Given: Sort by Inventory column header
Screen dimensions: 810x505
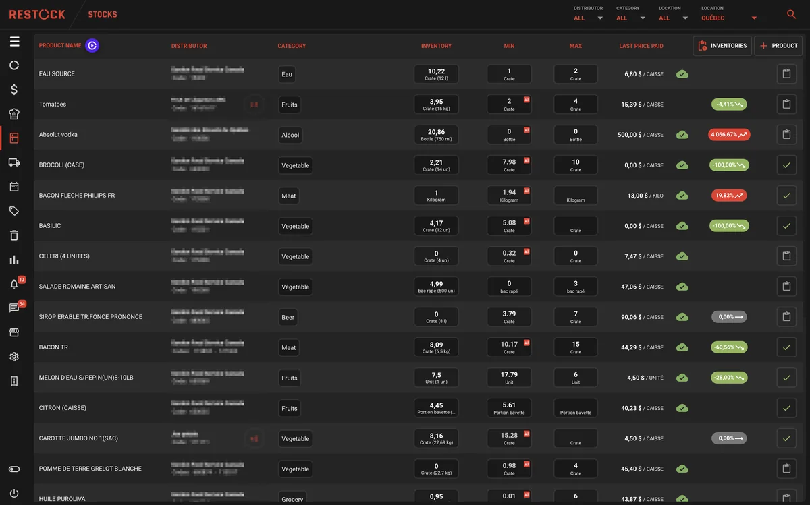Looking at the screenshot, I should (x=436, y=46).
